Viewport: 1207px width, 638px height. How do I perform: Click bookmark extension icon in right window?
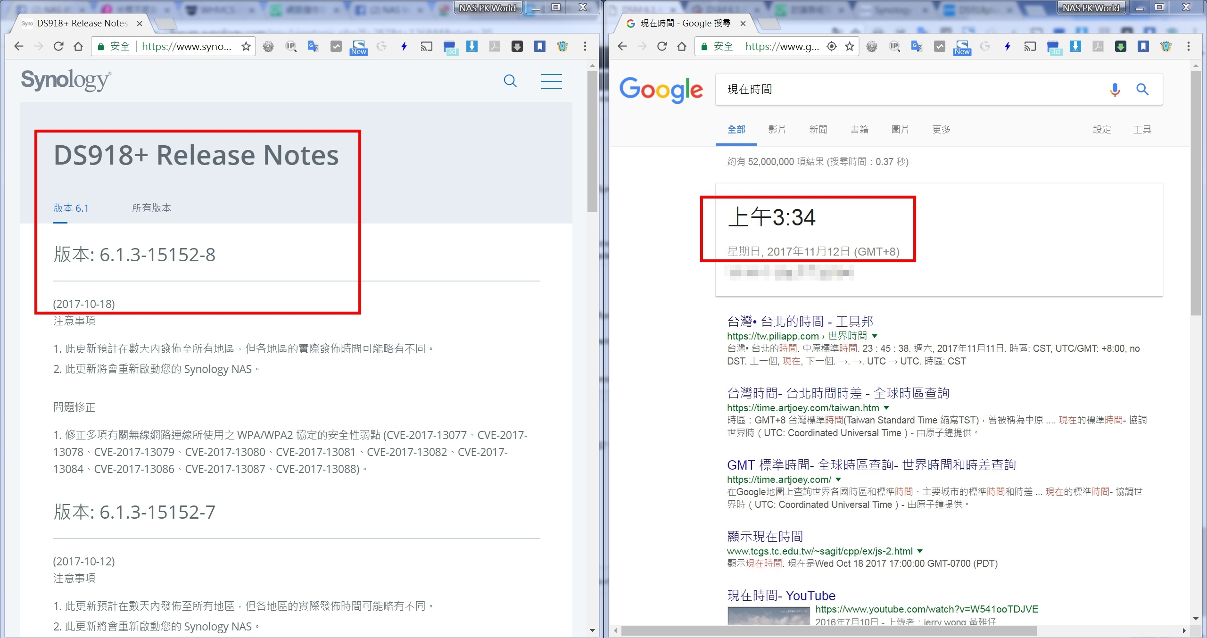(x=1143, y=46)
